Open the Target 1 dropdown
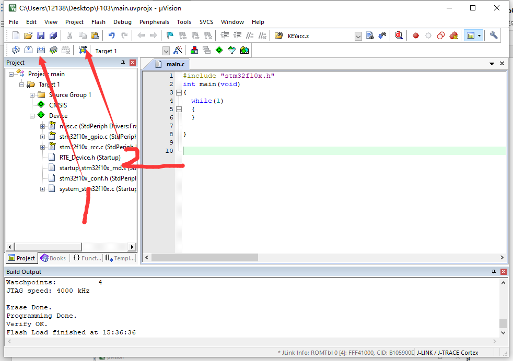 point(166,51)
